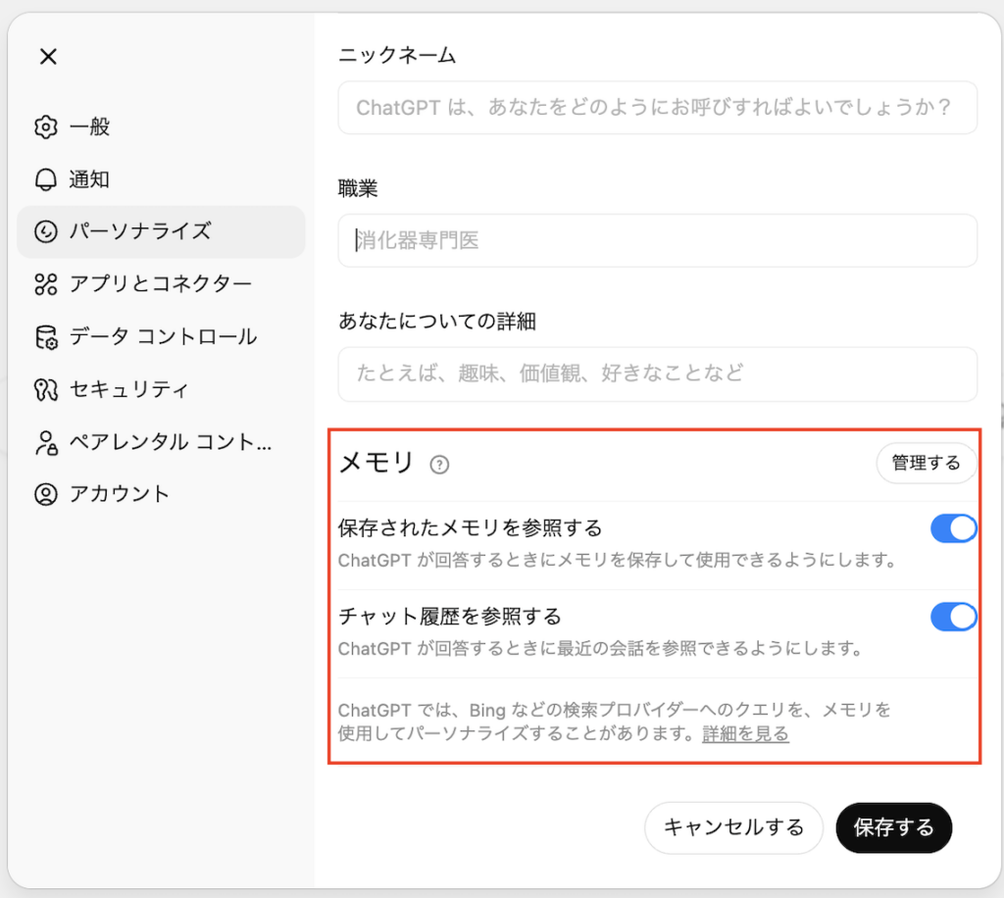Click the 保存する button
The width and height of the screenshot is (1004, 898).
893,827
